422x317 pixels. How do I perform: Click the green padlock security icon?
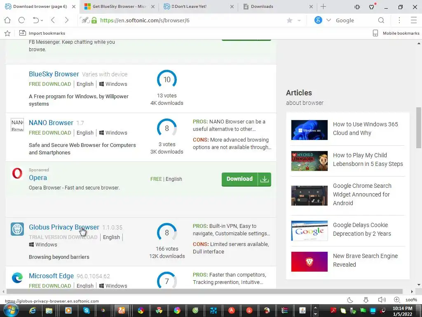(x=94, y=20)
